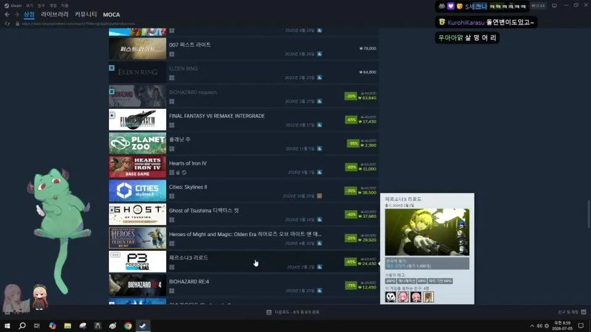Screen dimensions: 591x332
Task: Open the 게임 menu in menu bar
Action: click(x=53, y=6)
